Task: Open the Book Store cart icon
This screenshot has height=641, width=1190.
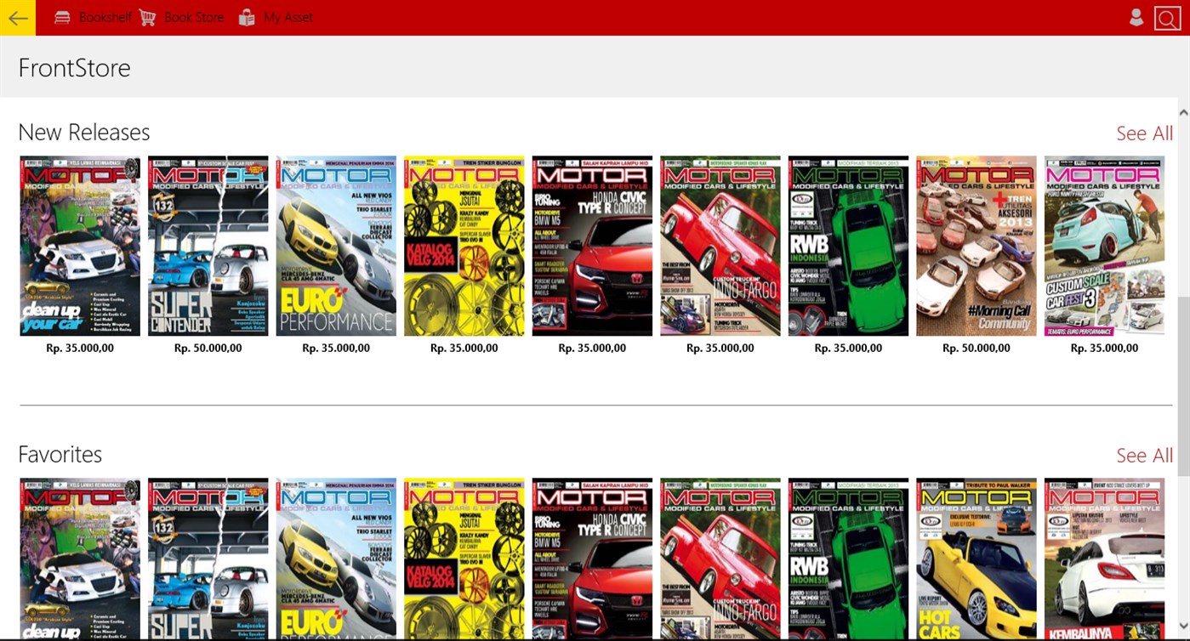Action: (x=148, y=18)
